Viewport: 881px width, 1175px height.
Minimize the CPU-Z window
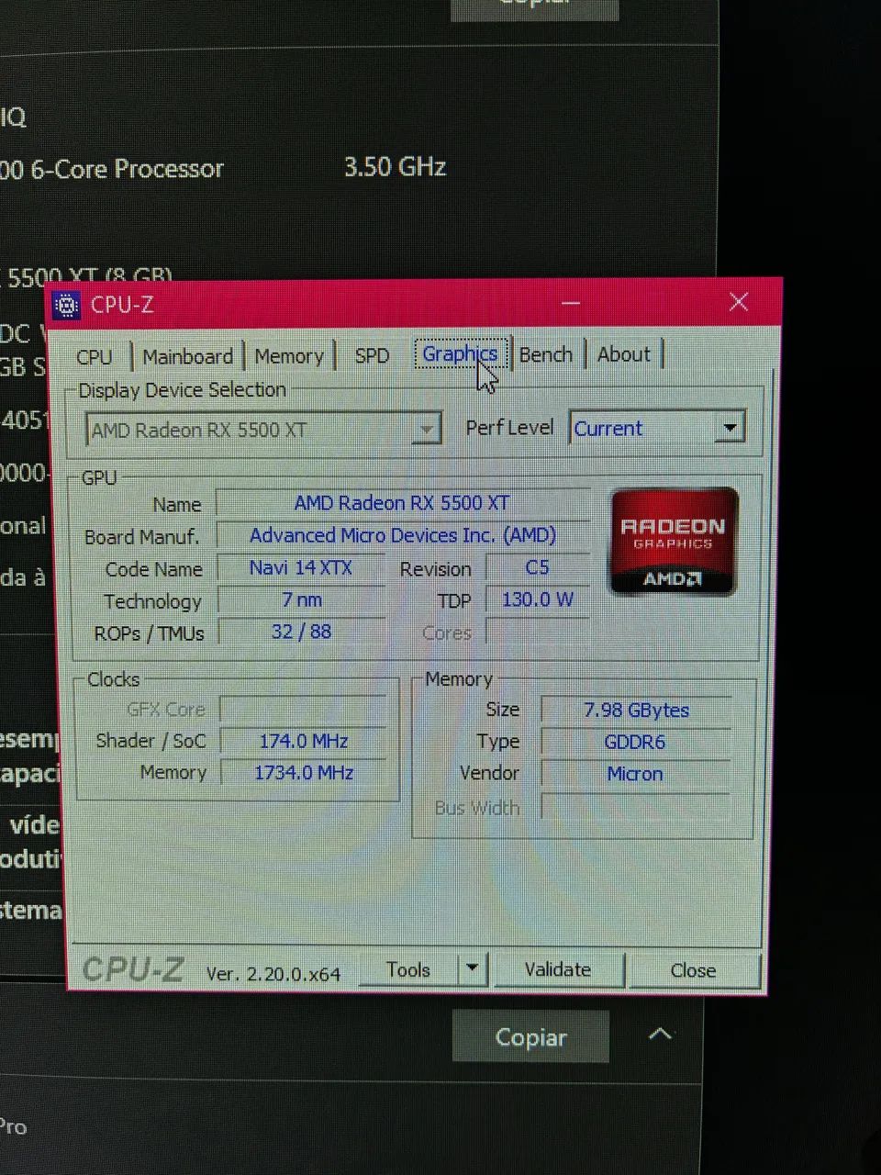pyautogui.click(x=571, y=302)
